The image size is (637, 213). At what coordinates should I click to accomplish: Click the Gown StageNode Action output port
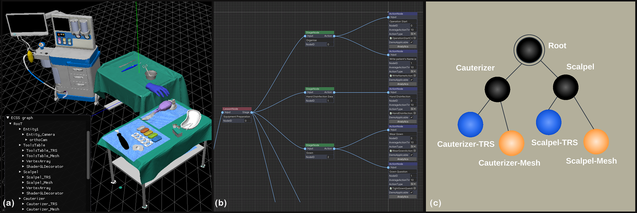(x=334, y=149)
